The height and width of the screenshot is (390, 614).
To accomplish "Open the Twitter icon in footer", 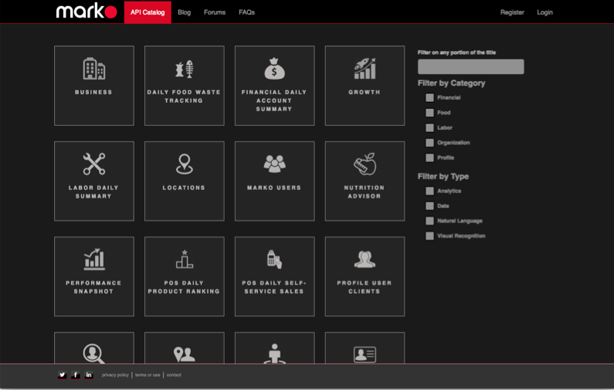I will click(x=63, y=375).
